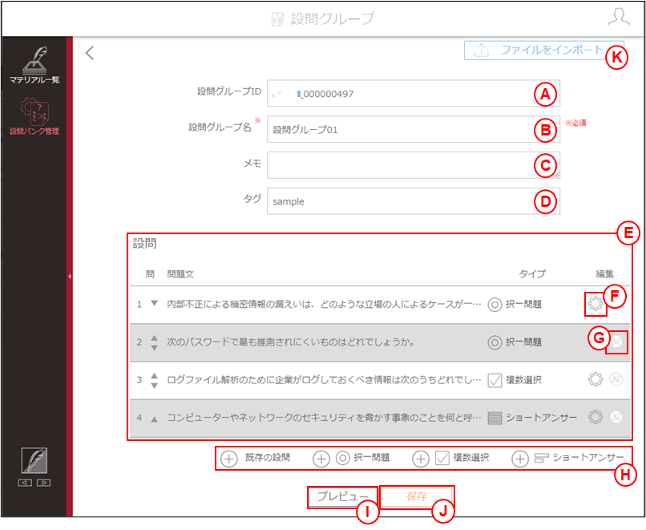Image resolution: width=646 pixels, height=530 pixels.
Task: Add a 複数選択 question with plus icon
Action: click(x=421, y=459)
